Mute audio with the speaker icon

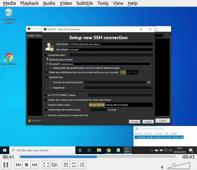pyautogui.click(x=163, y=167)
